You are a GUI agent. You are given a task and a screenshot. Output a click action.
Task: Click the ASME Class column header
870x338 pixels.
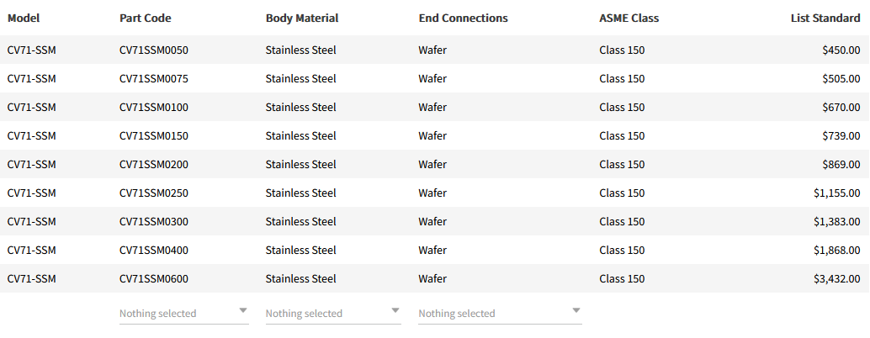pyautogui.click(x=629, y=18)
